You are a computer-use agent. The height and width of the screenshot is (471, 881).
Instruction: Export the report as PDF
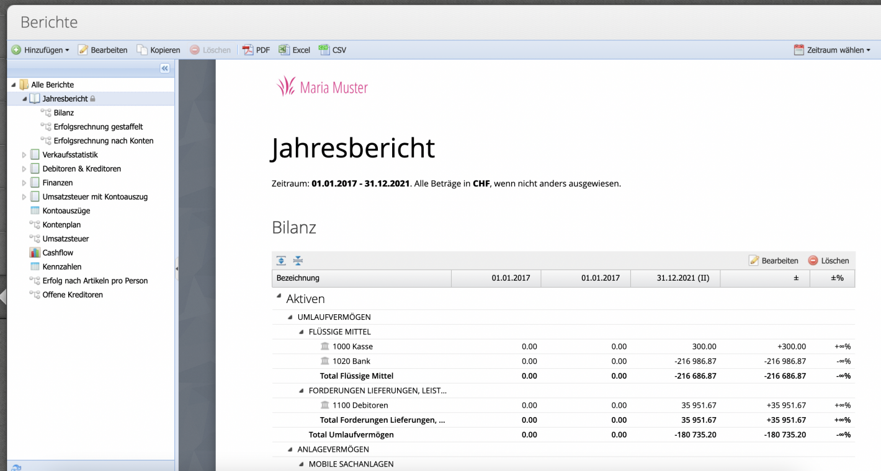(x=256, y=50)
